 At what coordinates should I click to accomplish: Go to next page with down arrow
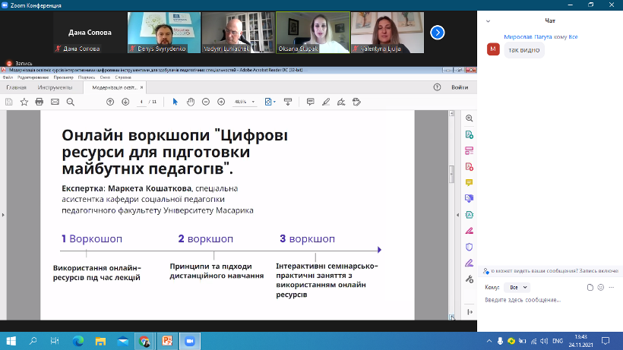click(125, 102)
